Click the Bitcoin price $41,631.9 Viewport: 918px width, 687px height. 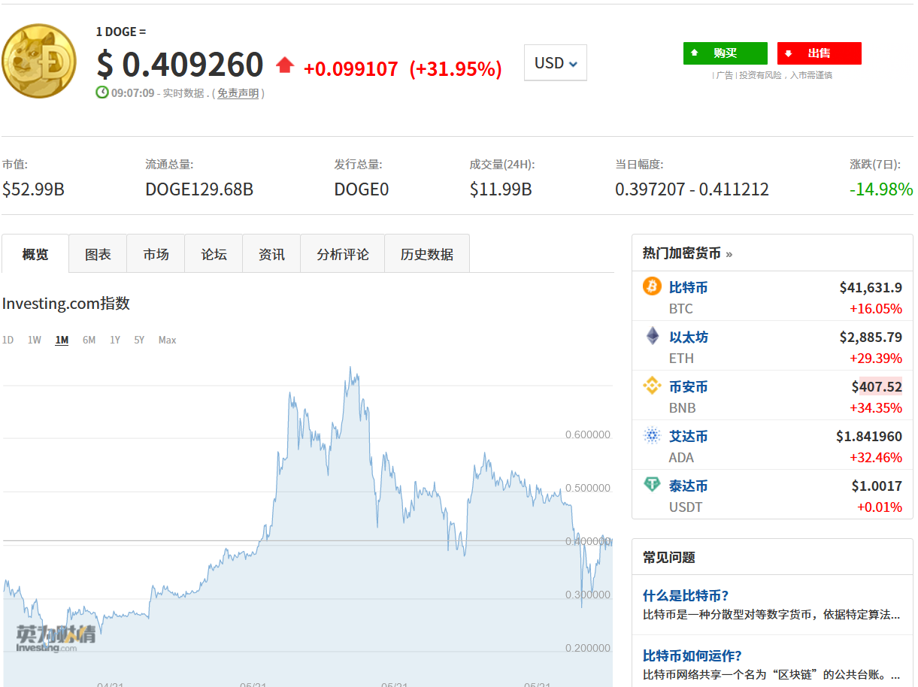coord(871,287)
